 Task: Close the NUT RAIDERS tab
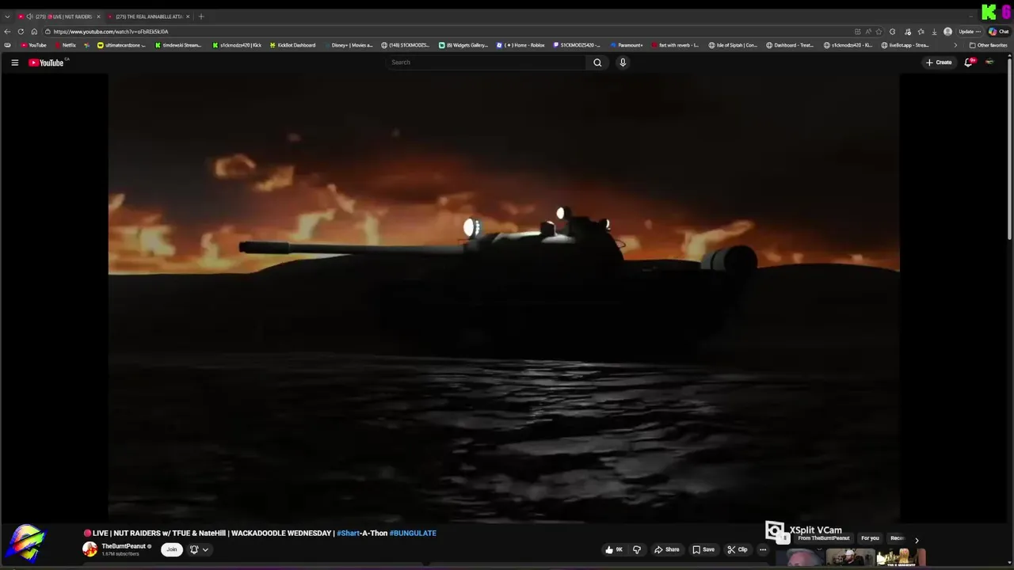(x=98, y=17)
